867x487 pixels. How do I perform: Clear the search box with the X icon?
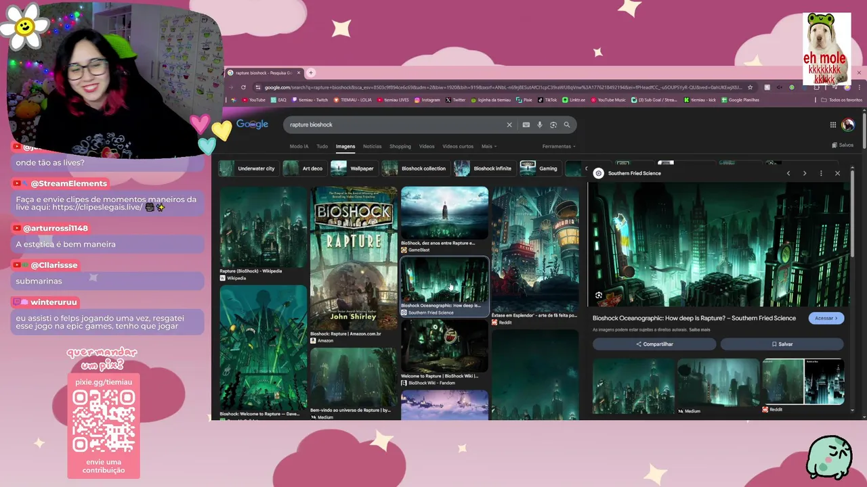point(509,124)
